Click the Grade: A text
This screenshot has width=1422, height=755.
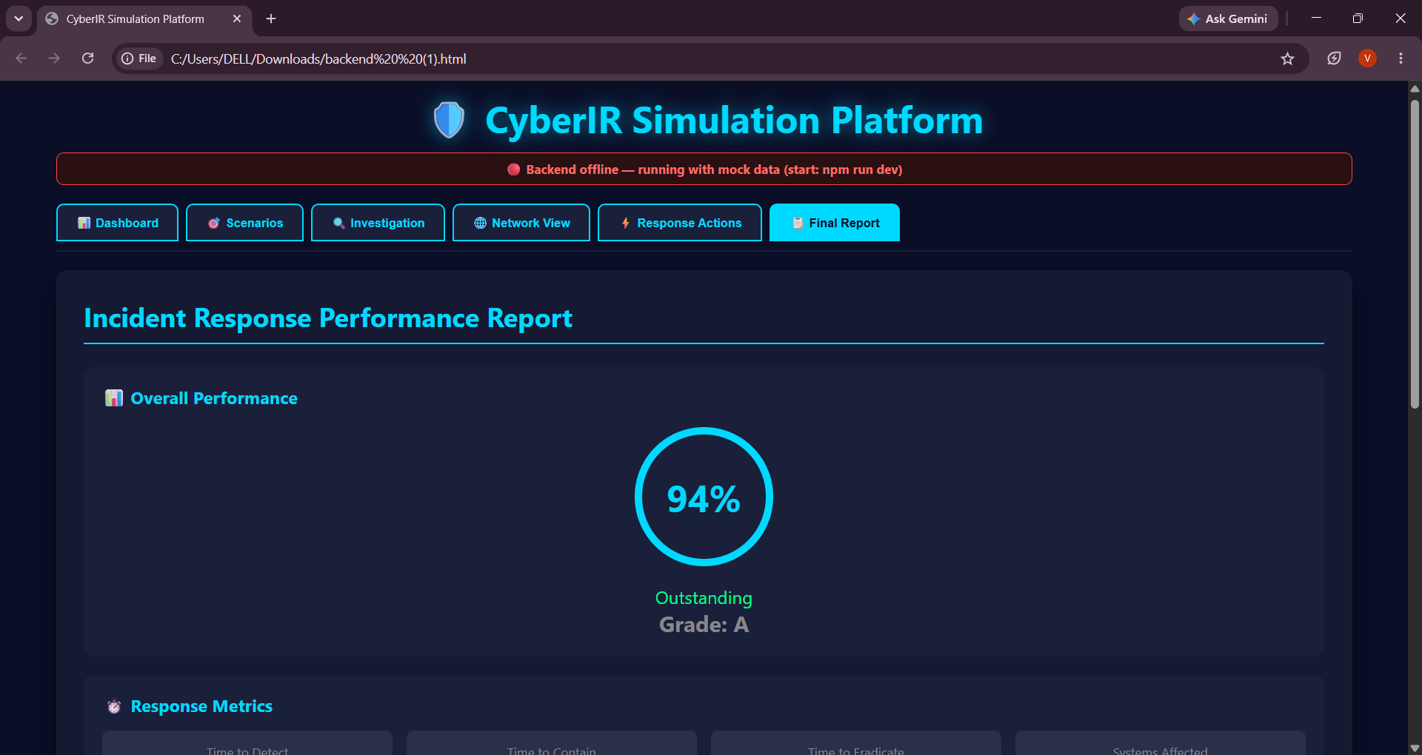tap(704, 625)
